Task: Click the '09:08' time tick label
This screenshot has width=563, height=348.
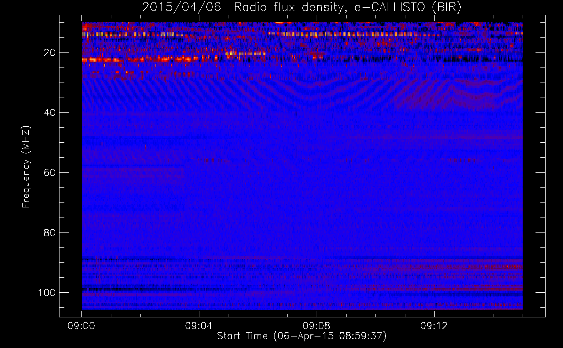Action: point(317,326)
